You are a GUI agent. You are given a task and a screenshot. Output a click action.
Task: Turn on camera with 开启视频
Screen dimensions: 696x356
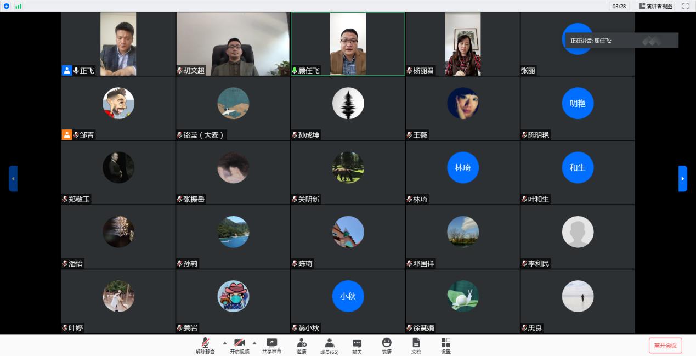(x=239, y=344)
